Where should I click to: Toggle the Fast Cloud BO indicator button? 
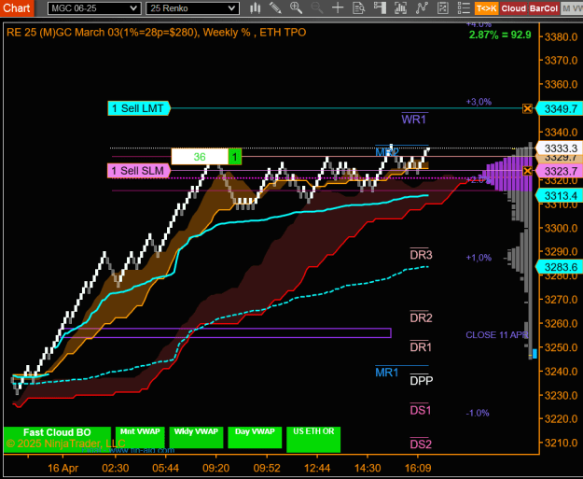click(x=57, y=440)
